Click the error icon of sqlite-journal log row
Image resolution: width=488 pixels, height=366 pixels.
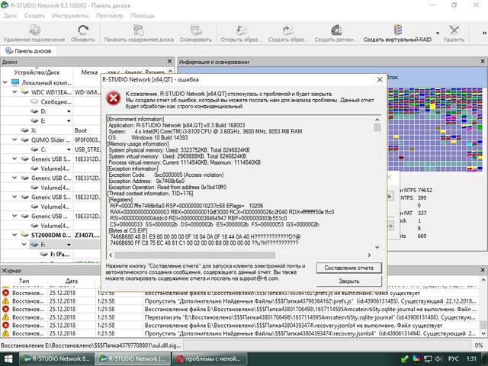pyautogui.click(x=5, y=309)
